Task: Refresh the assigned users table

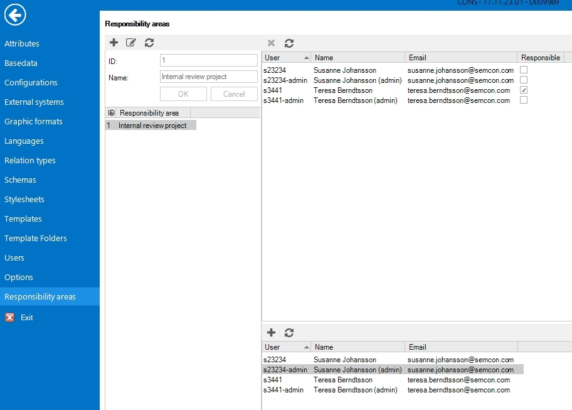Action: [x=289, y=43]
